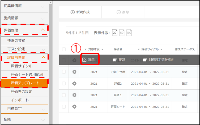Set display count to 50 items
The height and width of the screenshot is (125, 200).
[122, 33]
